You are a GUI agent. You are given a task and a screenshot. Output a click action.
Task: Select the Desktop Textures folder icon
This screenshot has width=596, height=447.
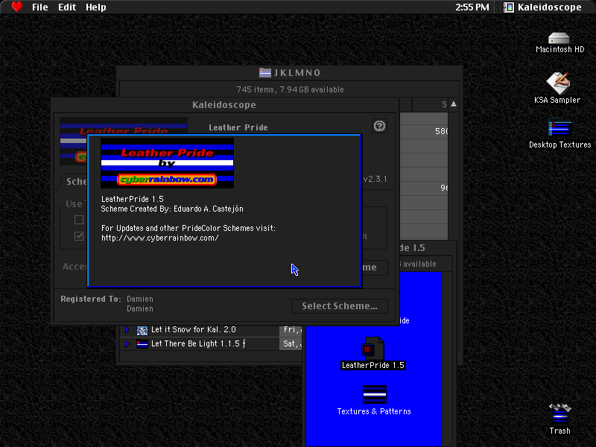[x=560, y=128]
